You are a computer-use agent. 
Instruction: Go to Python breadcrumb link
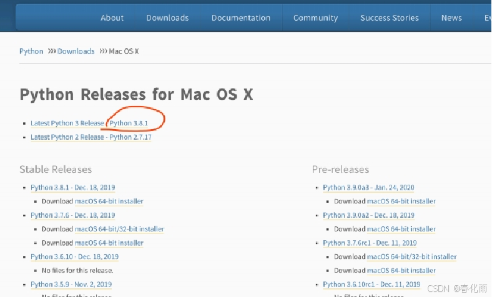pos(31,51)
